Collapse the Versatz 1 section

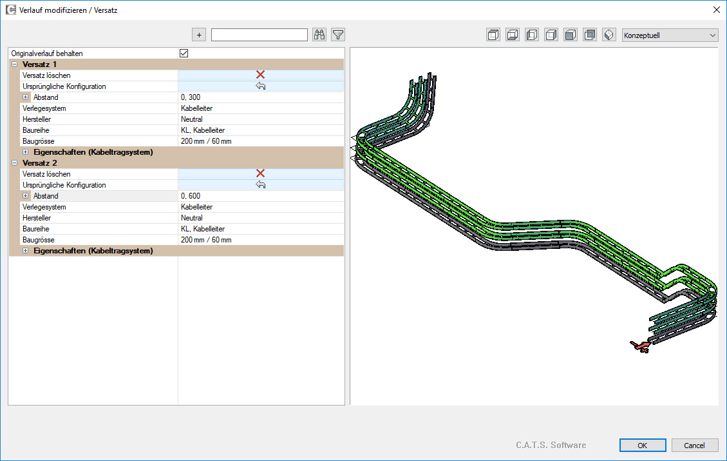(15, 64)
